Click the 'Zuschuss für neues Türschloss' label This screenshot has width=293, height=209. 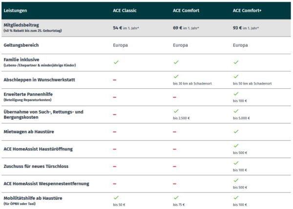click(x=36, y=167)
